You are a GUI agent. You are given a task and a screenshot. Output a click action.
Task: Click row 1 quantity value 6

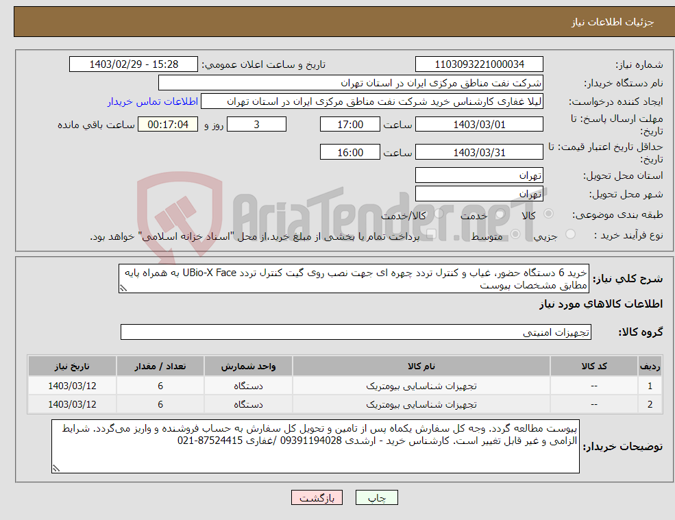(x=160, y=386)
